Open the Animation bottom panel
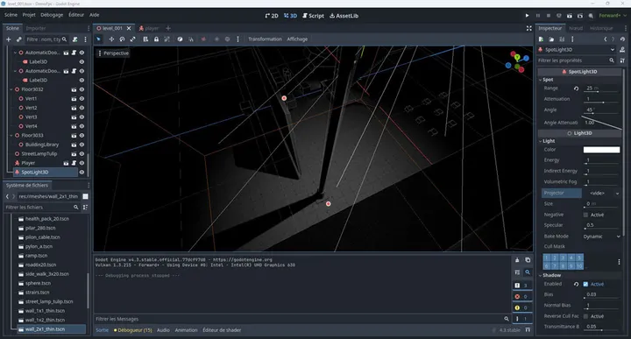The width and height of the screenshot is (631, 339). tap(186, 330)
